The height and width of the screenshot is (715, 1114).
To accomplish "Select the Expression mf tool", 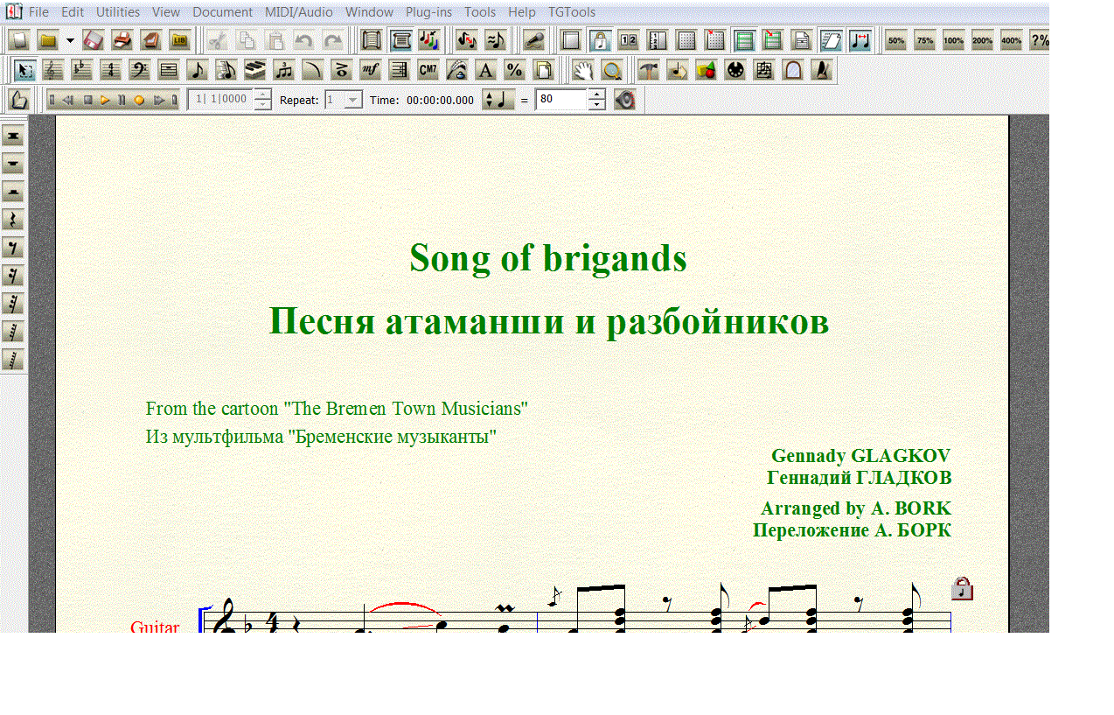I will tap(369, 70).
